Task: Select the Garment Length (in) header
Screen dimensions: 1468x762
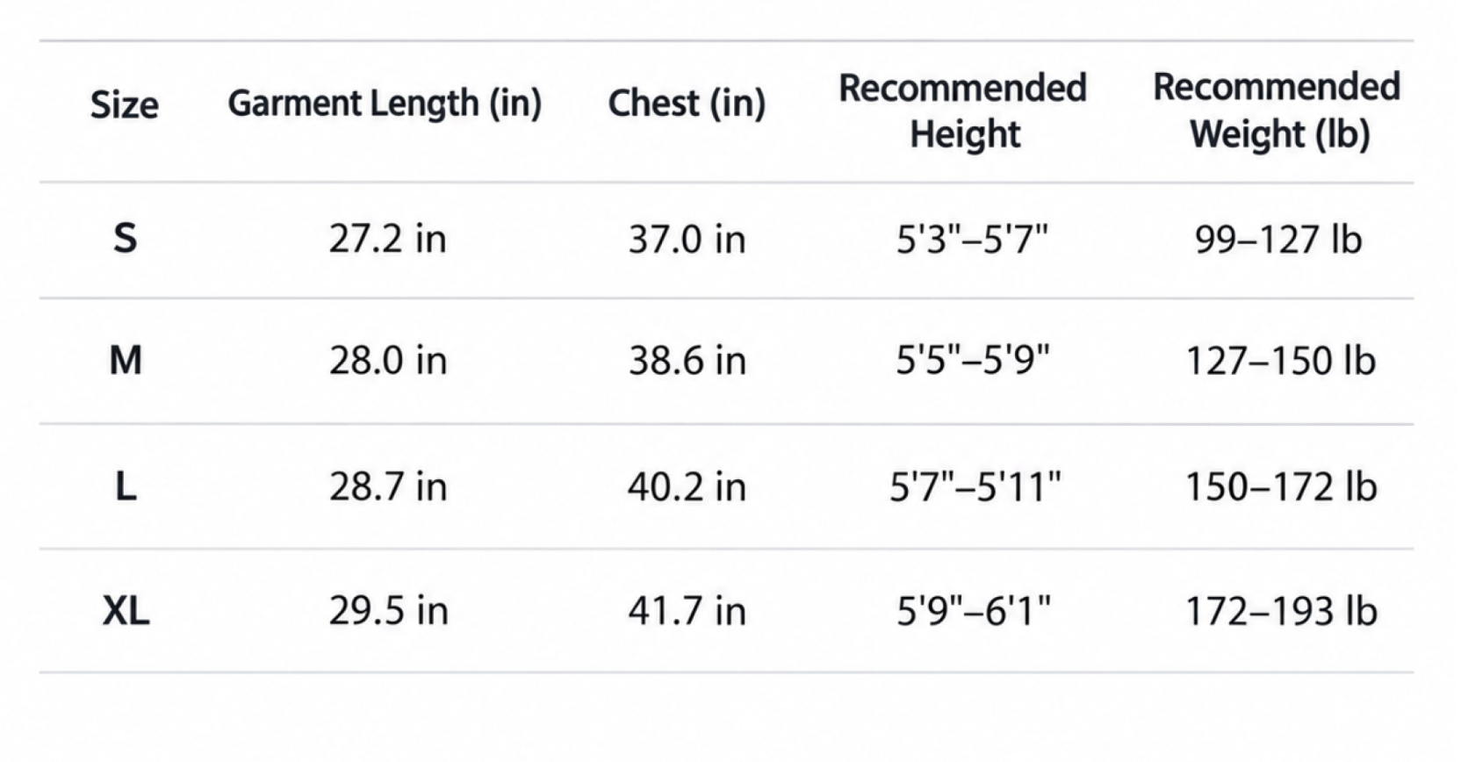Action: tap(385, 104)
